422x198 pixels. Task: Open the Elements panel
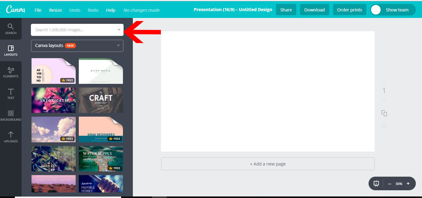[x=11, y=72]
